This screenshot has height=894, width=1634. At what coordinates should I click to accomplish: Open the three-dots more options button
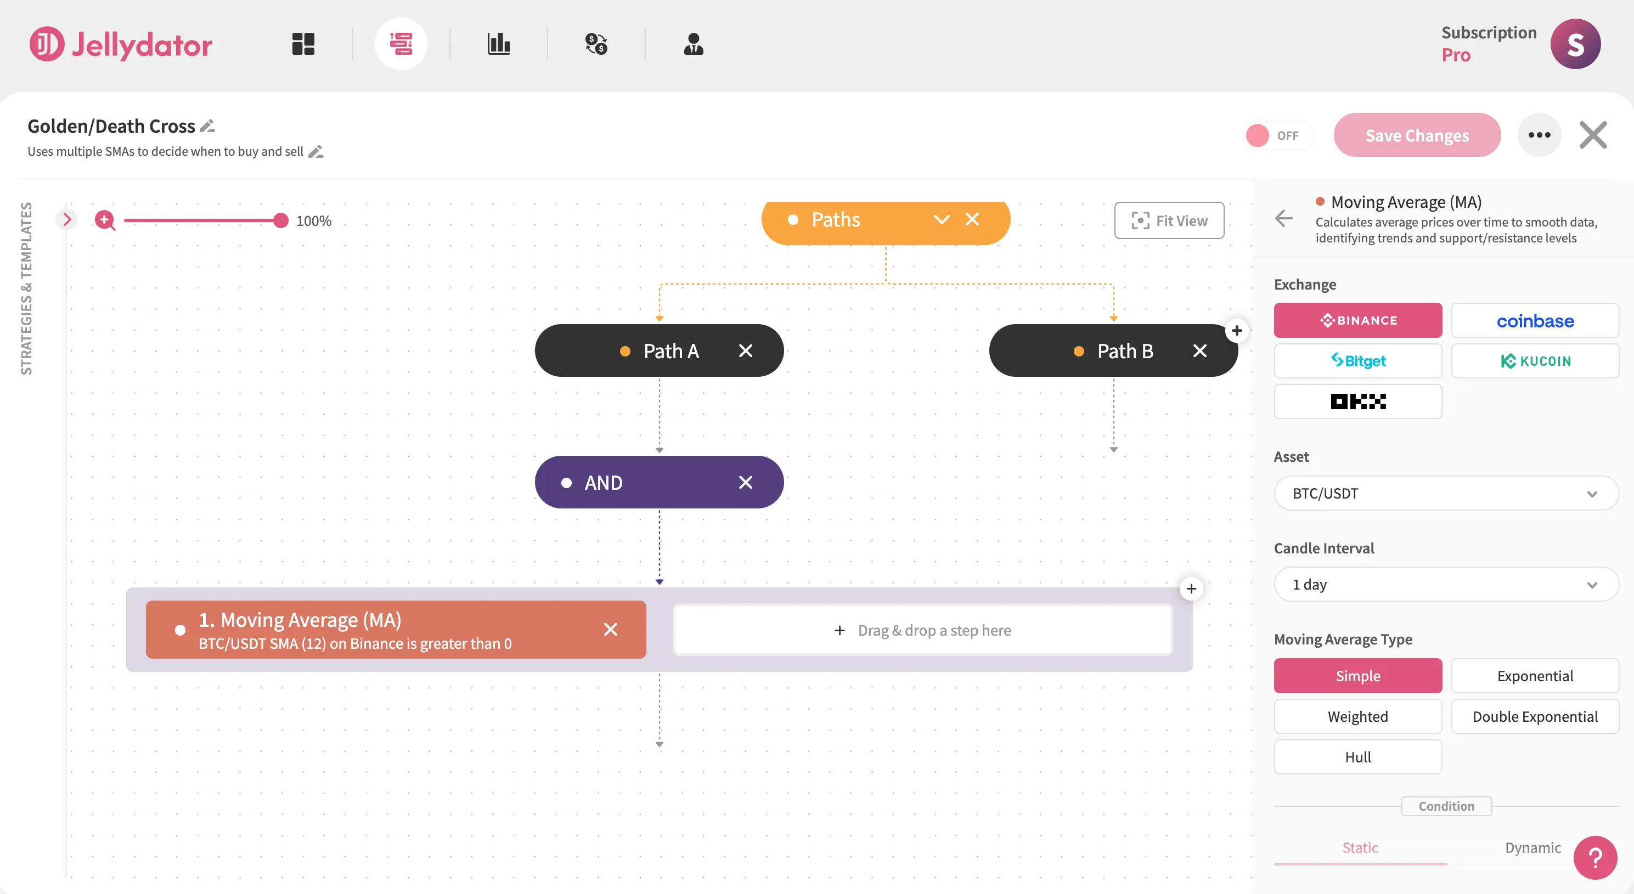(x=1540, y=135)
